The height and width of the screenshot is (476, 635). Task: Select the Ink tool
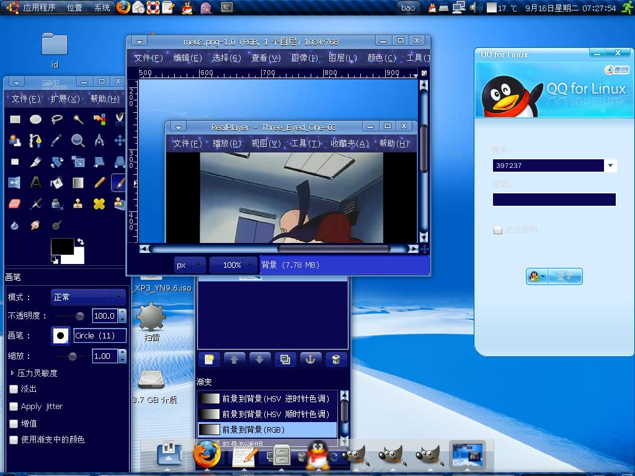(x=56, y=203)
